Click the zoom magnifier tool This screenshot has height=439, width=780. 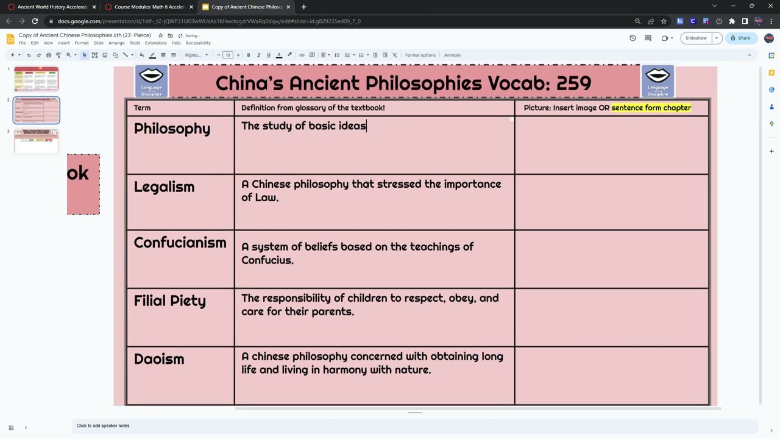pyautogui.click(x=68, y=55)
